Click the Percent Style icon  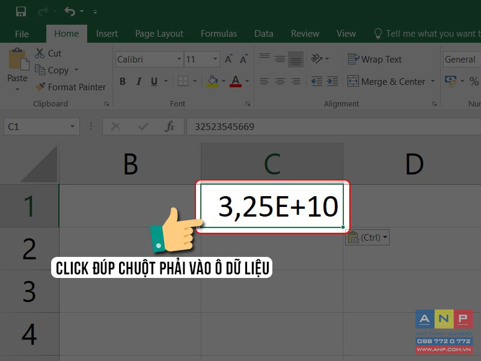click(x=474, y=81)
